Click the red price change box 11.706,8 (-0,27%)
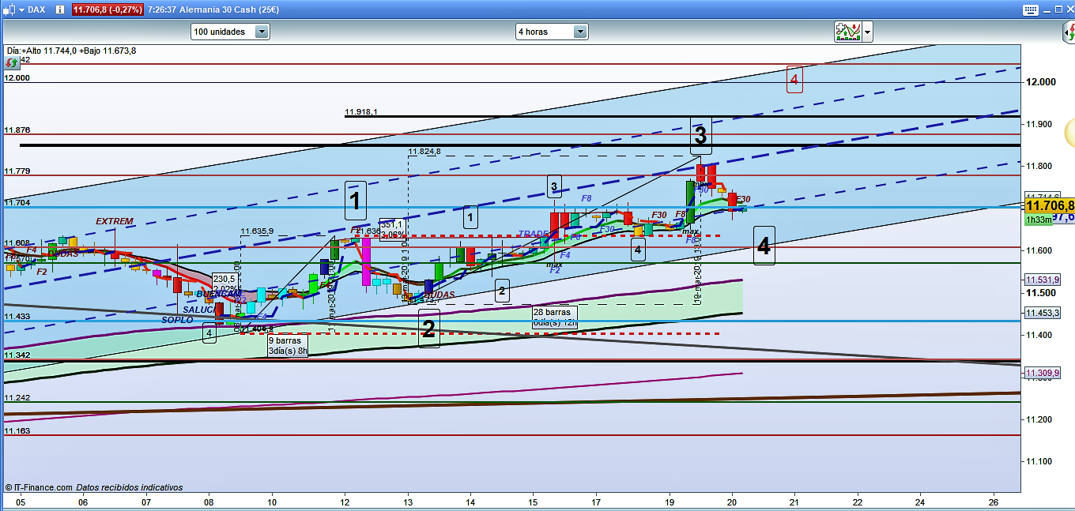The width and height of the screenshot is (1075, 511). 108,9
